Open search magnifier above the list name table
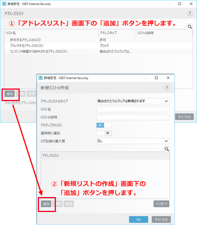The height and width of the screenshot is (236, 197). click(190, 27)
